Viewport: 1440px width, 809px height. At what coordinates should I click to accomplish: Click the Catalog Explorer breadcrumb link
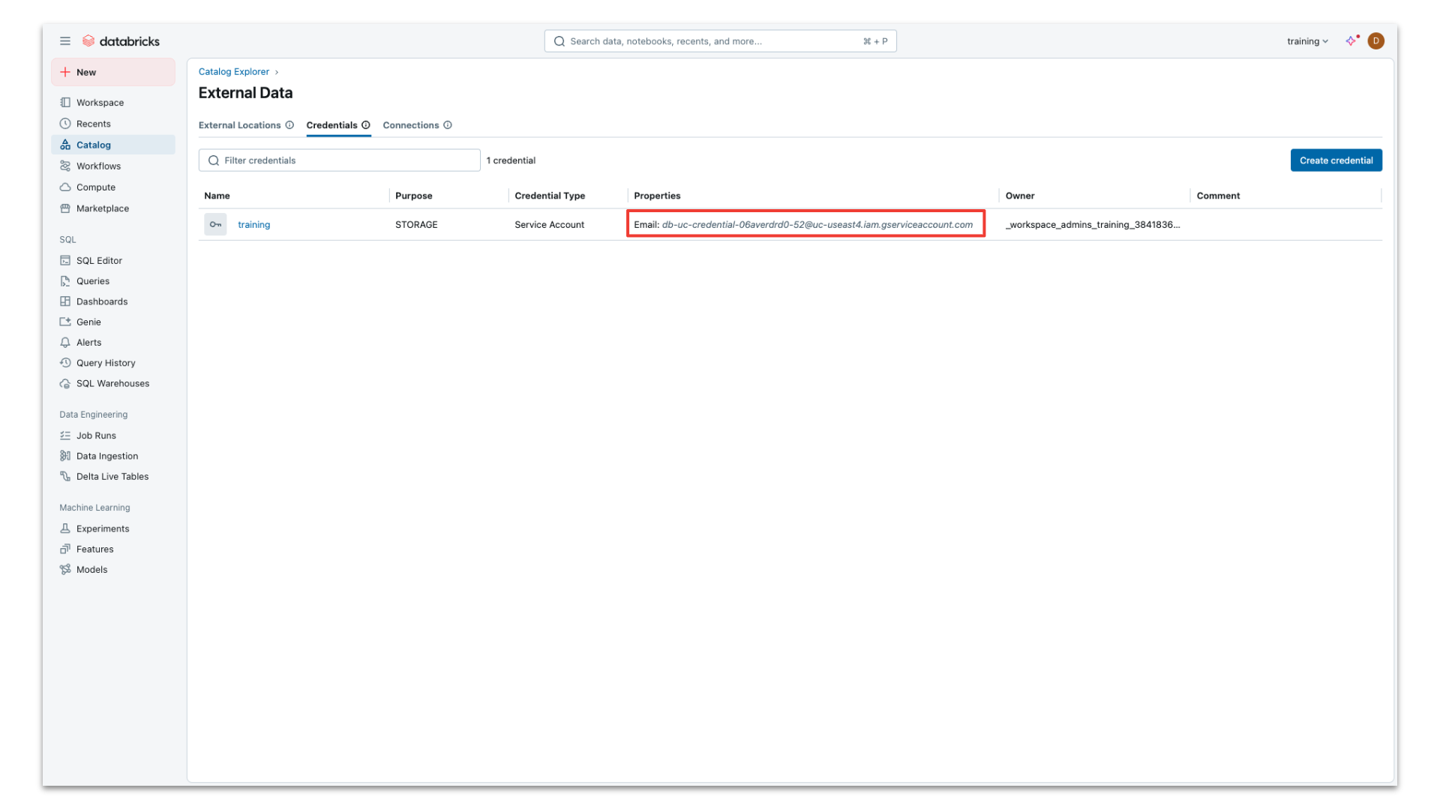pyautogui.click(x=233, y=72)
